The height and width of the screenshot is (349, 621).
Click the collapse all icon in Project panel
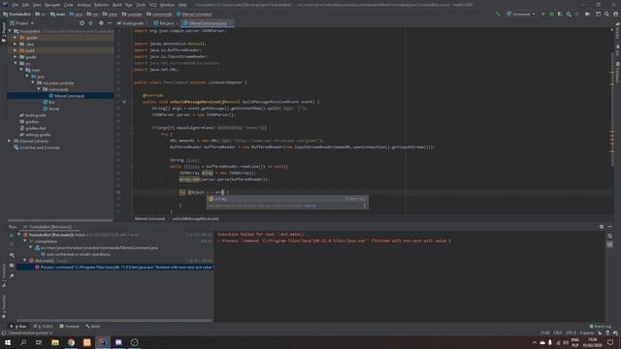[x=90, y=23]
